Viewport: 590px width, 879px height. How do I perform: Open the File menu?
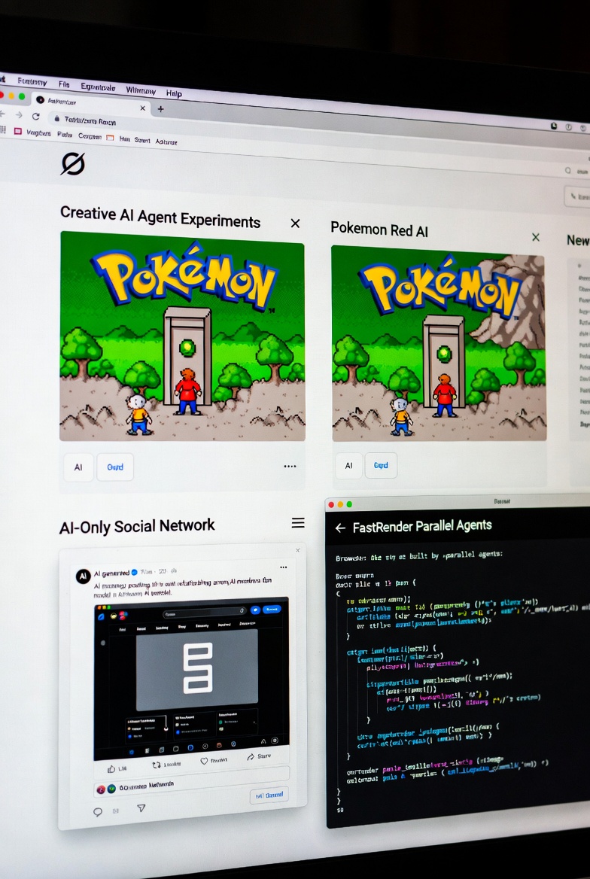pos(64,84)
